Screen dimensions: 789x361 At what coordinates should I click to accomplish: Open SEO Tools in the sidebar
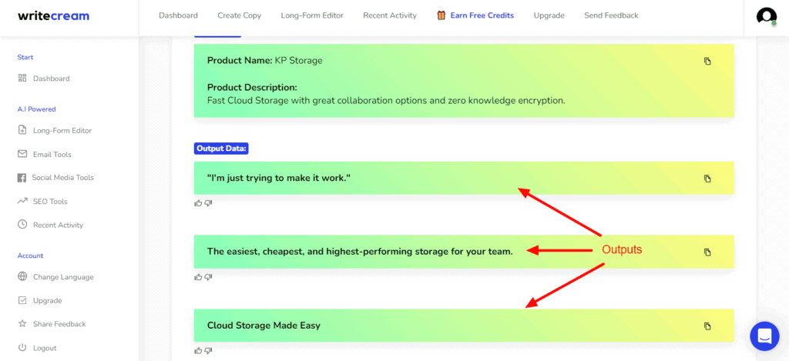click(x=49, y=202)
